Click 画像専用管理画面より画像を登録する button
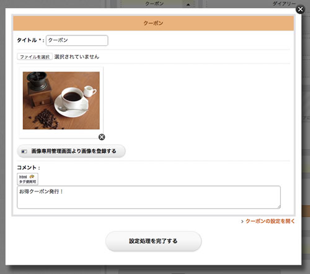The width and height of the screenshot is (310, 274). click(x=71, y=151)
